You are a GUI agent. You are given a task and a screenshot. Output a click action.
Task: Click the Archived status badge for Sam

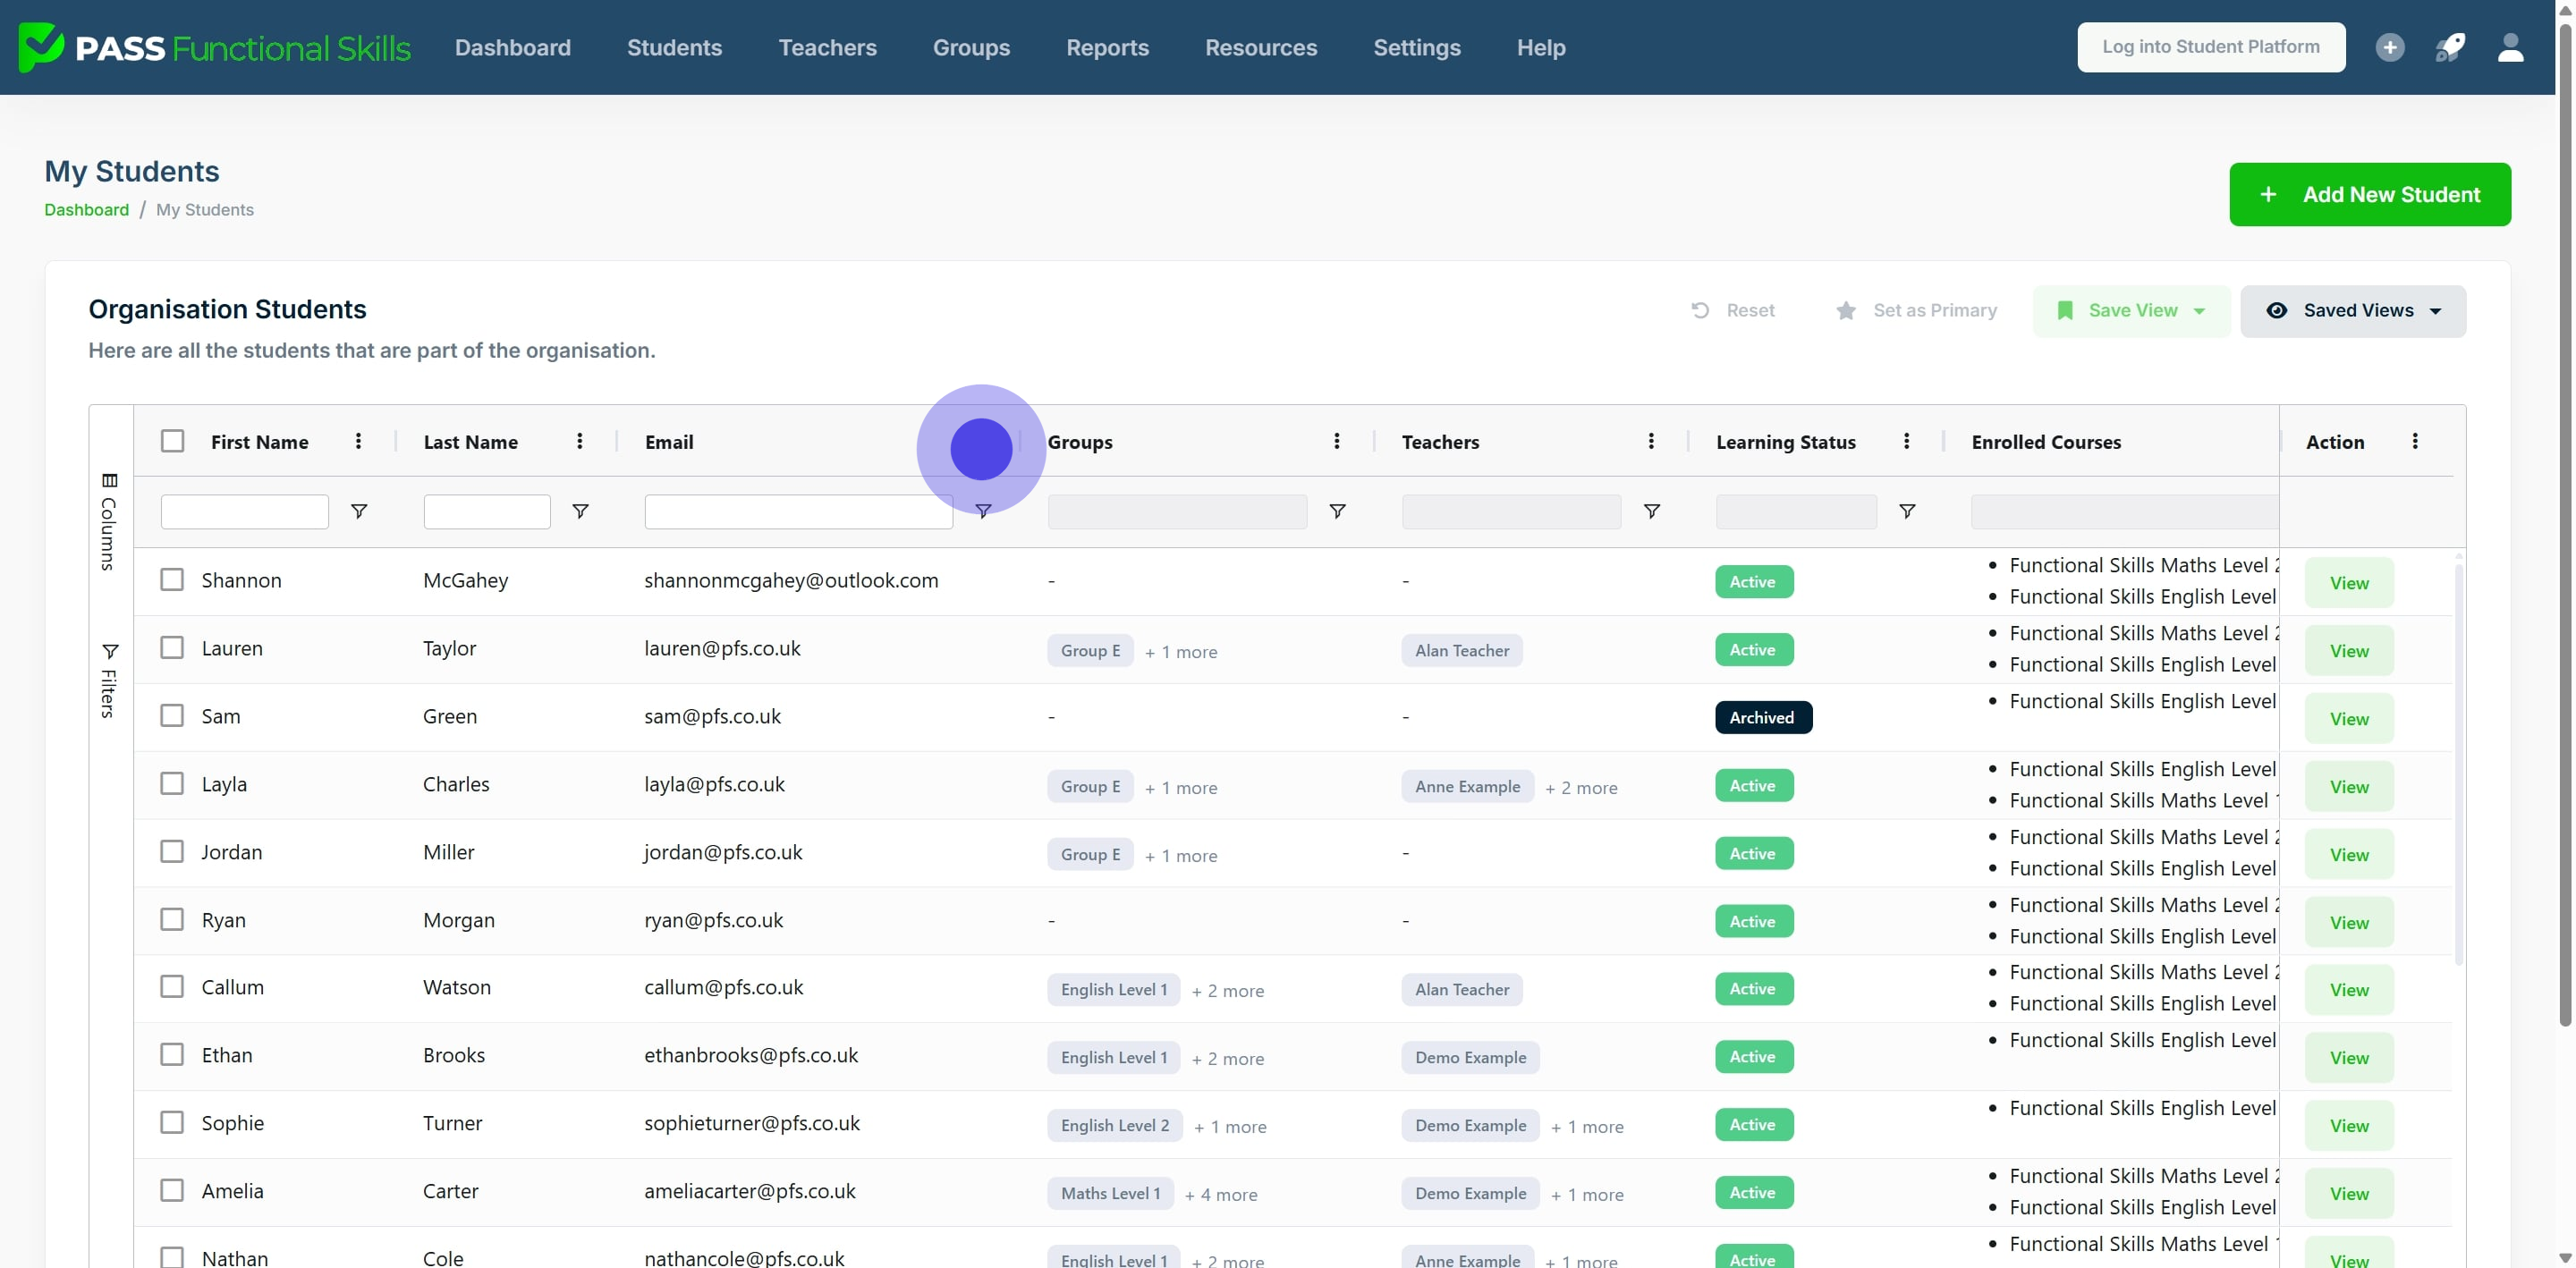[x=1763, y=717]
